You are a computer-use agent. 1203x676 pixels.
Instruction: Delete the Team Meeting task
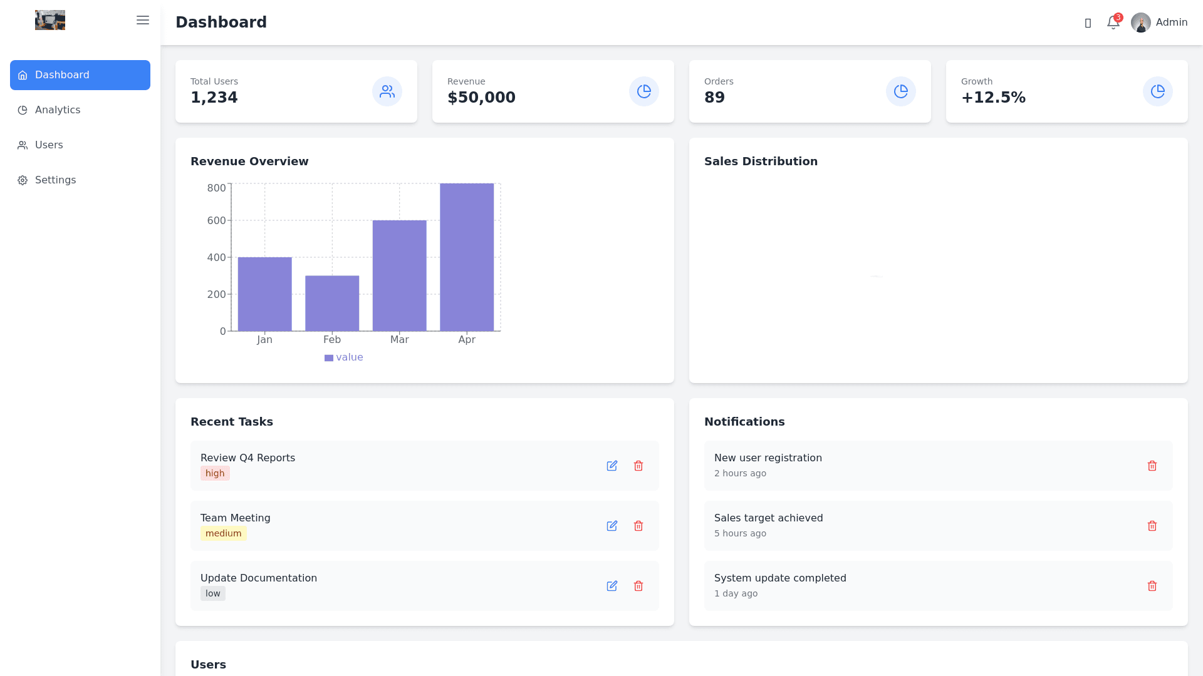(x=638, y=526)
